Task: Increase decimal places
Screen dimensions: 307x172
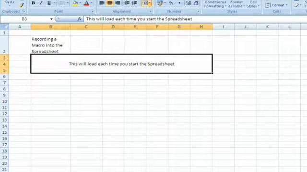Action: coord(188,3)
